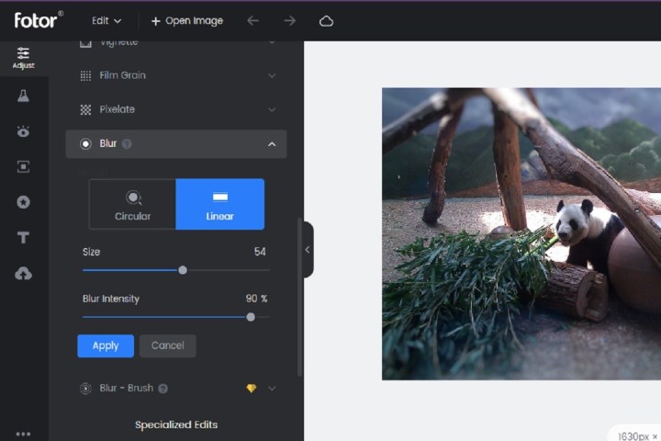Click the Blur - Brush help icon
Screen dimensions: 661x441
coord(162,389)
